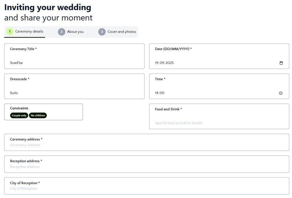Click the City of Reception input
Screen dimensions: 292x198
(147, 186)
